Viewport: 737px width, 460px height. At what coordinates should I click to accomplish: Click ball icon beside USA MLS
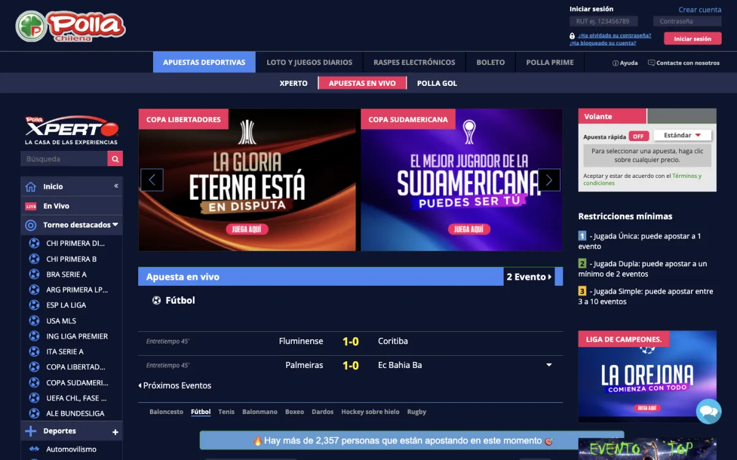click(34, 321)
